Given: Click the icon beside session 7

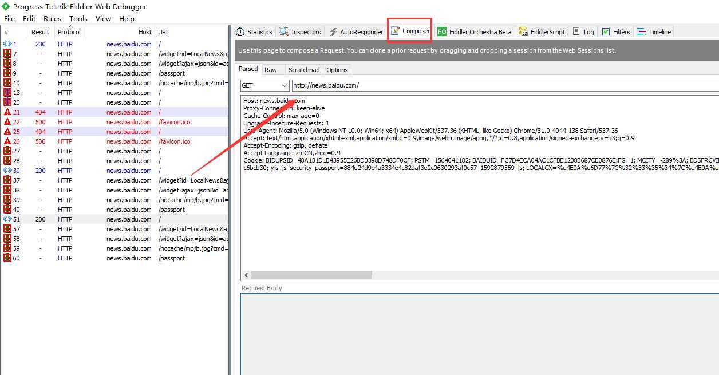Looking at the screenshot, I should click(x=7, y=54).
